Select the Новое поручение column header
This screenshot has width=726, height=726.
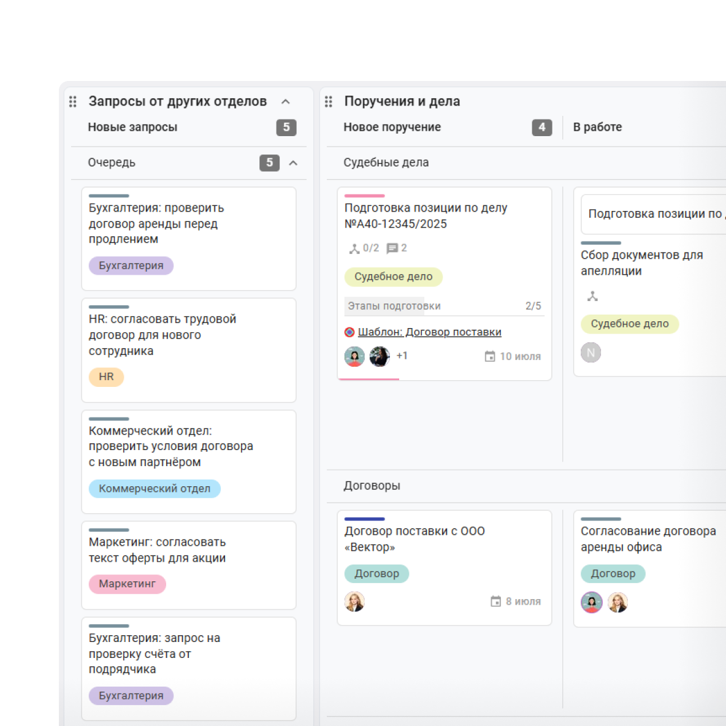[392, 127]
